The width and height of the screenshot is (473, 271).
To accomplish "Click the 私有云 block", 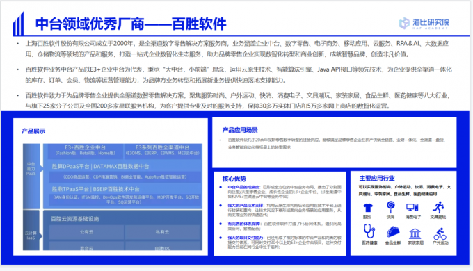I will coord(162,232).
